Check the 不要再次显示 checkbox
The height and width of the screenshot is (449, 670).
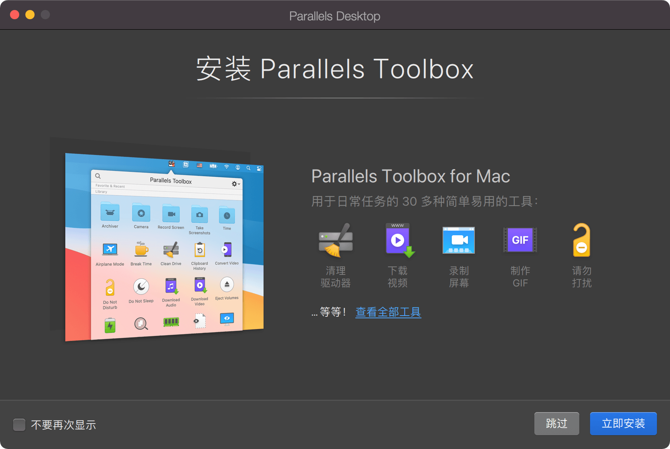pyautogui.click(x=19, y=425)
